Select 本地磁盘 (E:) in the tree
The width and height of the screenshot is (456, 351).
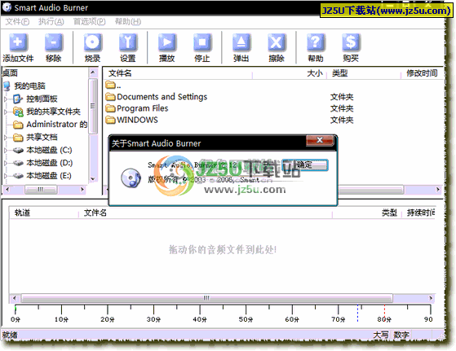tap(49, 176)
